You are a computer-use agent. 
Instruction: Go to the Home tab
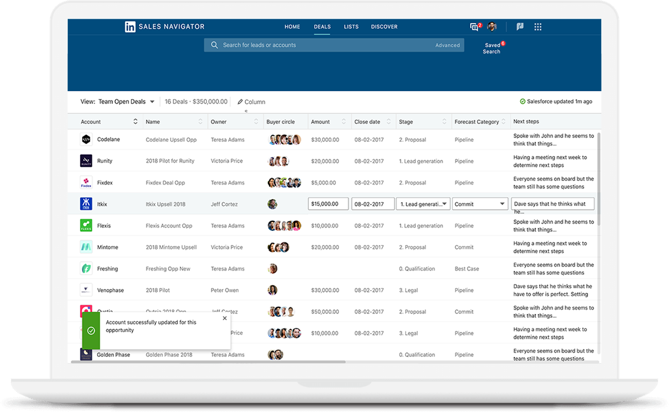[292, 27]
